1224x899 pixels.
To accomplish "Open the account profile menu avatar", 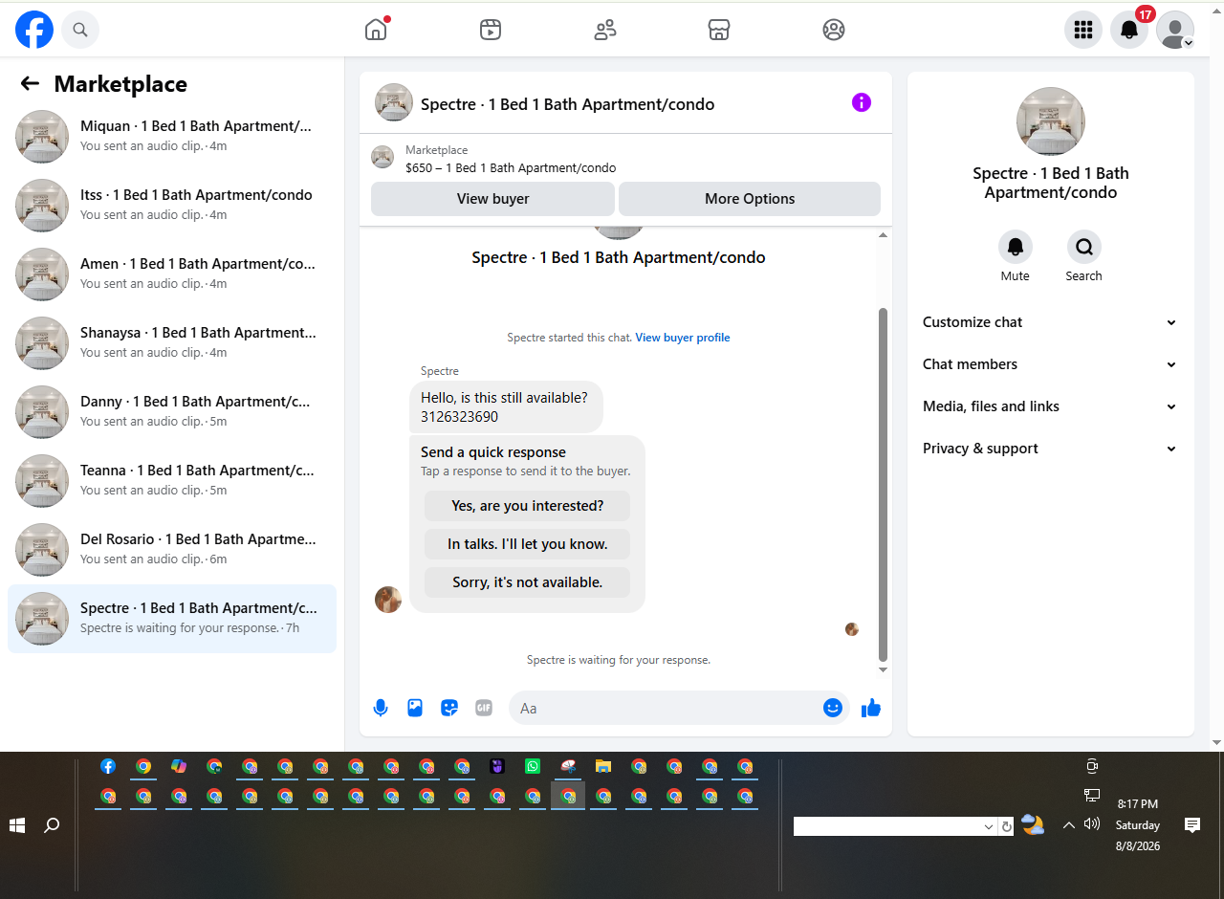I will (1175, 30).
